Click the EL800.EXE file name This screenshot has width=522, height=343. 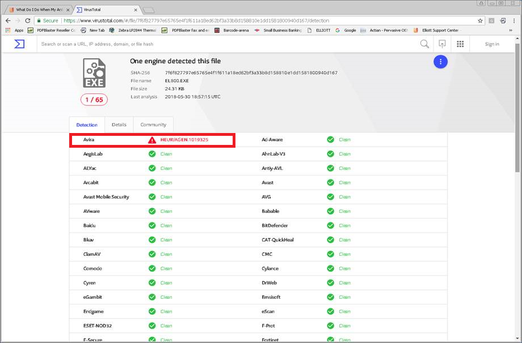[x=177, y=81]
